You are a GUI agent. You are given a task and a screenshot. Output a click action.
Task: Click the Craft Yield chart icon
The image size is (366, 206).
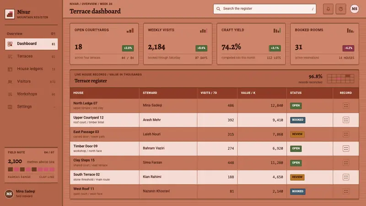point(277,30)
